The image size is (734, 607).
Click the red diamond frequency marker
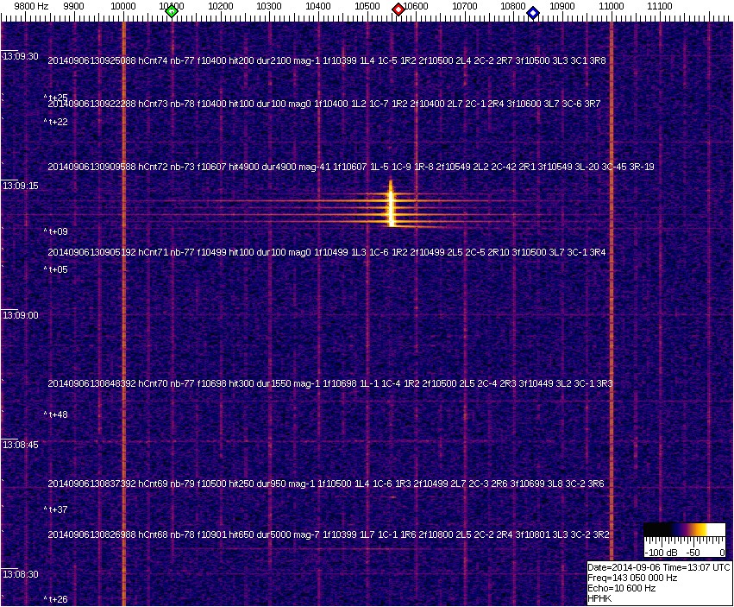398,9
